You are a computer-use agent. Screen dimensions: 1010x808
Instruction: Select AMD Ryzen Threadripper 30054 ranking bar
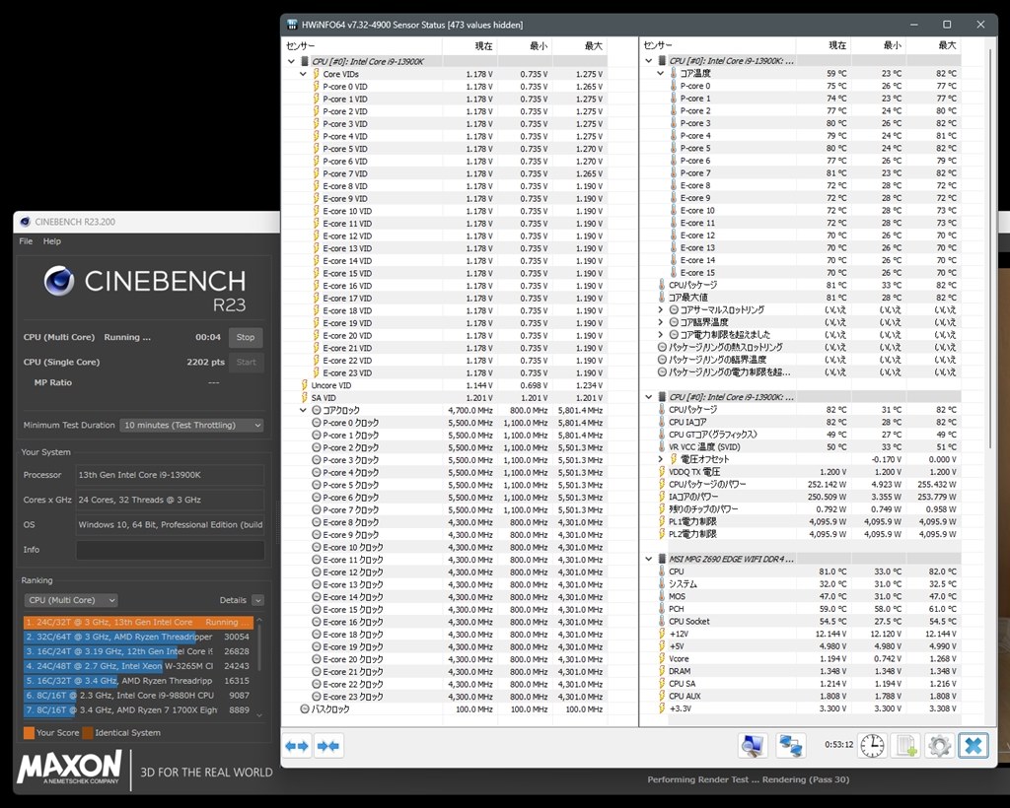tap(138, 637)
